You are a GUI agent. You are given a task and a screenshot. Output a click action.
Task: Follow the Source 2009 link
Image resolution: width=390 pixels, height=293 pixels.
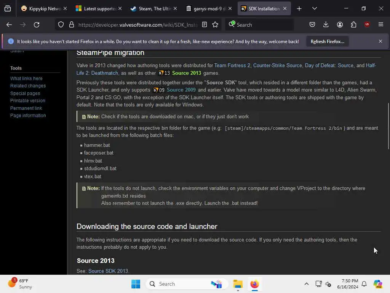pyautogui.click(x=181, y=90)
